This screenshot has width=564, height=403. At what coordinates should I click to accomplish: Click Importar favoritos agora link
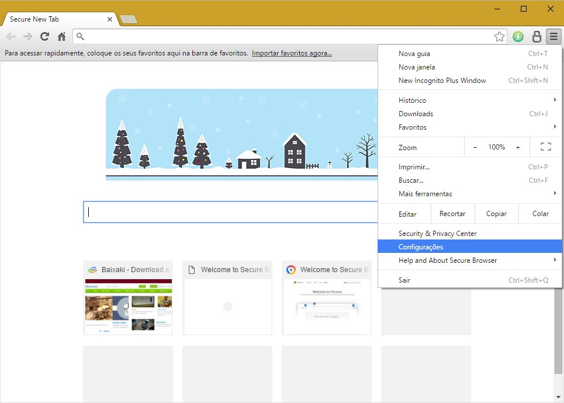click(292, 53)
